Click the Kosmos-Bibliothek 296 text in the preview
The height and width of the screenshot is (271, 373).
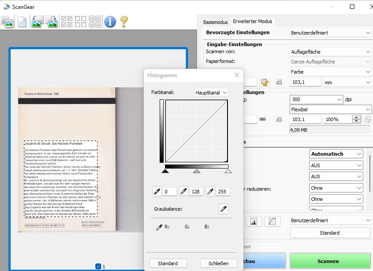pos(42,94)
